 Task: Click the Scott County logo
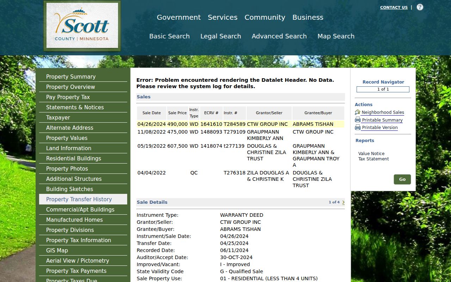coord(82,26)
